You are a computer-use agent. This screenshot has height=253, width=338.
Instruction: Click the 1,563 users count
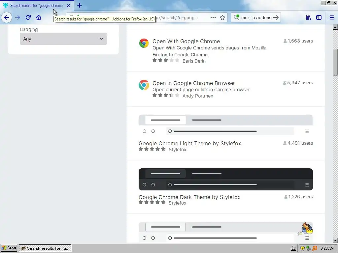pos(298,41)
